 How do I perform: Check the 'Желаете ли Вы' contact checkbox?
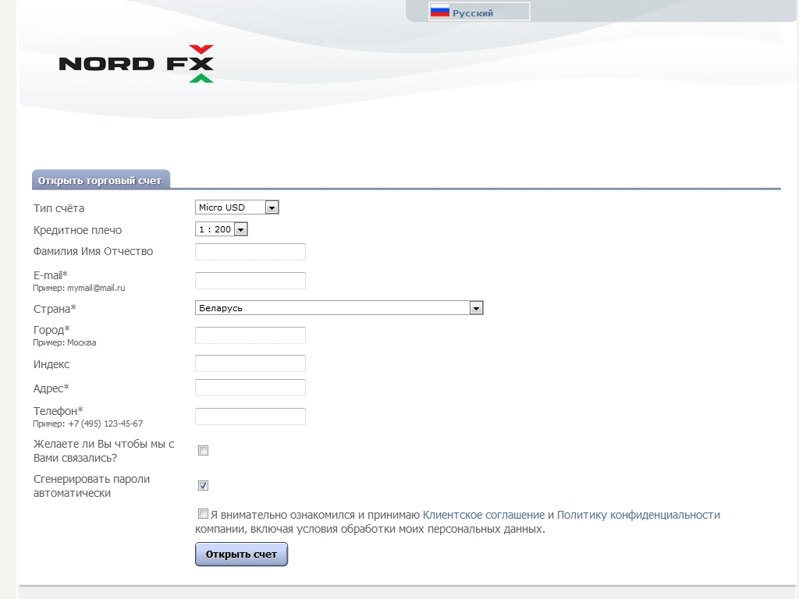point(204,451)
